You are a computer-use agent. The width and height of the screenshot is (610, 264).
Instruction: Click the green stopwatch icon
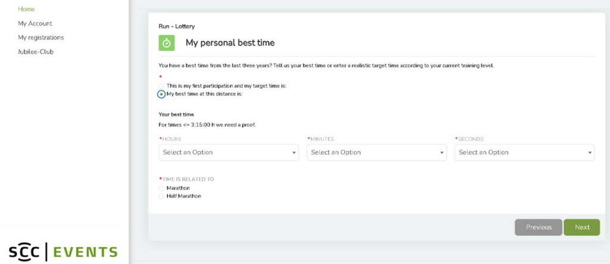[167, 43]
